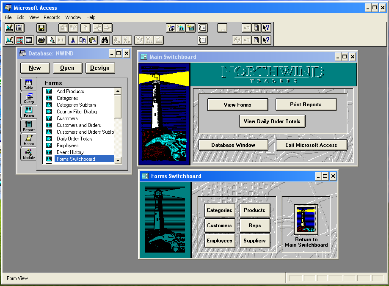Click Cue Cards icon in upper toolbar
This screenshot has height=286, width=389.
pos(256,28)
